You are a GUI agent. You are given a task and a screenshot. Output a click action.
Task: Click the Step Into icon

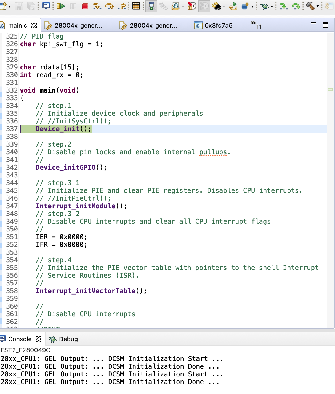[x=97, y=6]
